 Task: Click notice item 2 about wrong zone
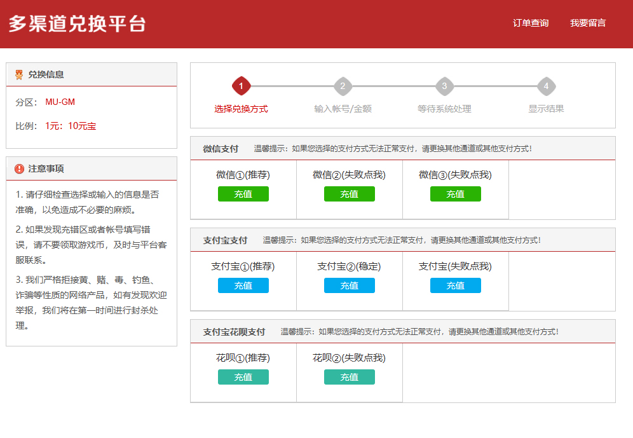[92, 245]
